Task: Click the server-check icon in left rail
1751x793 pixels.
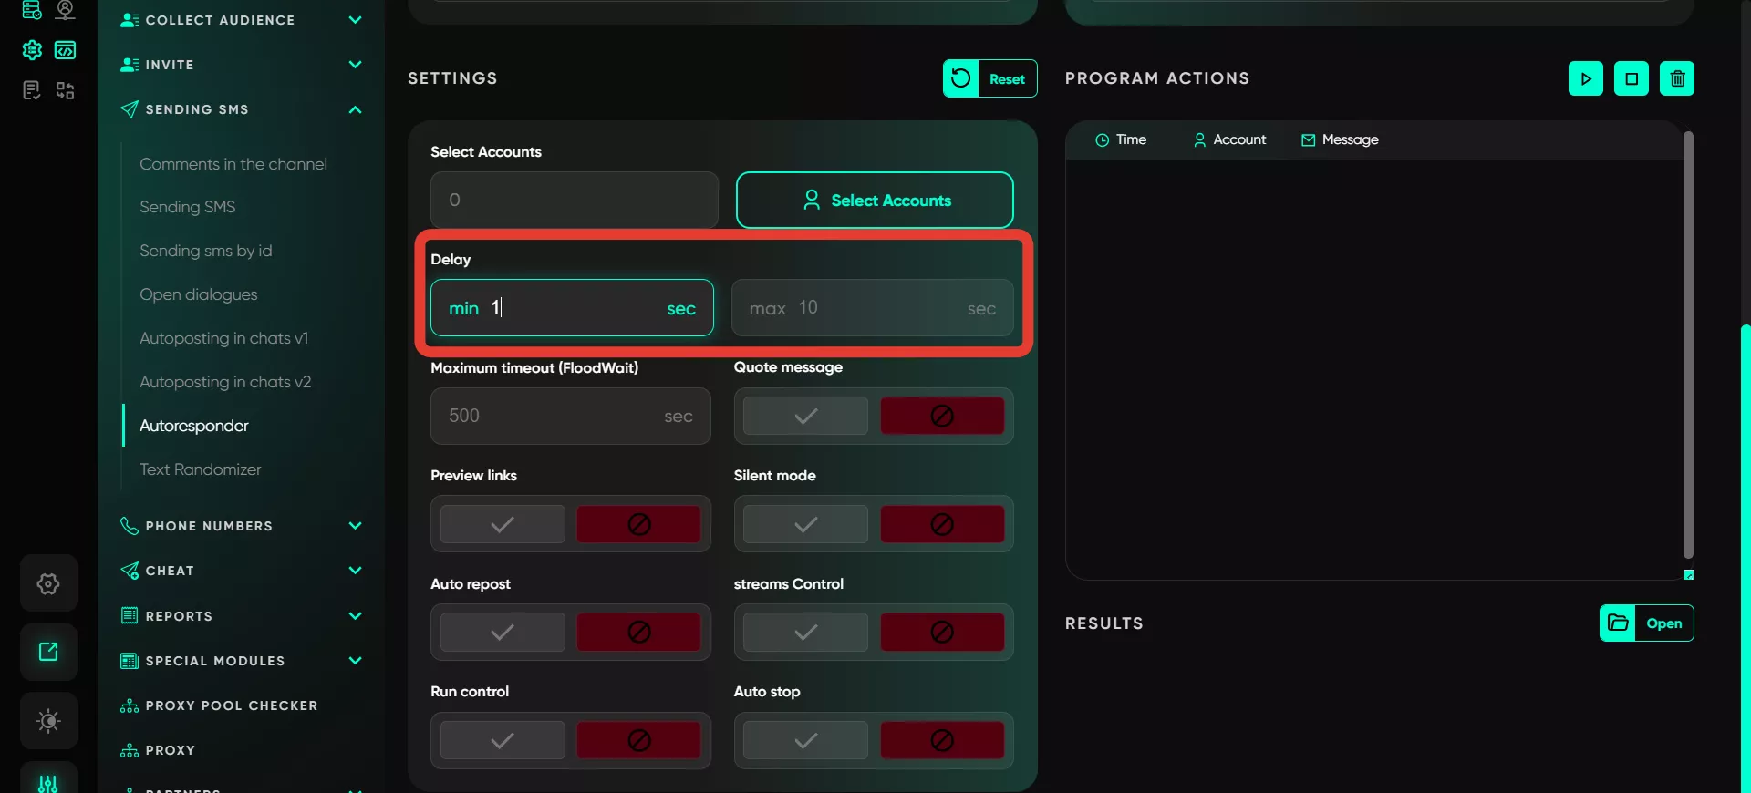Action: click(x=32, y=10)
